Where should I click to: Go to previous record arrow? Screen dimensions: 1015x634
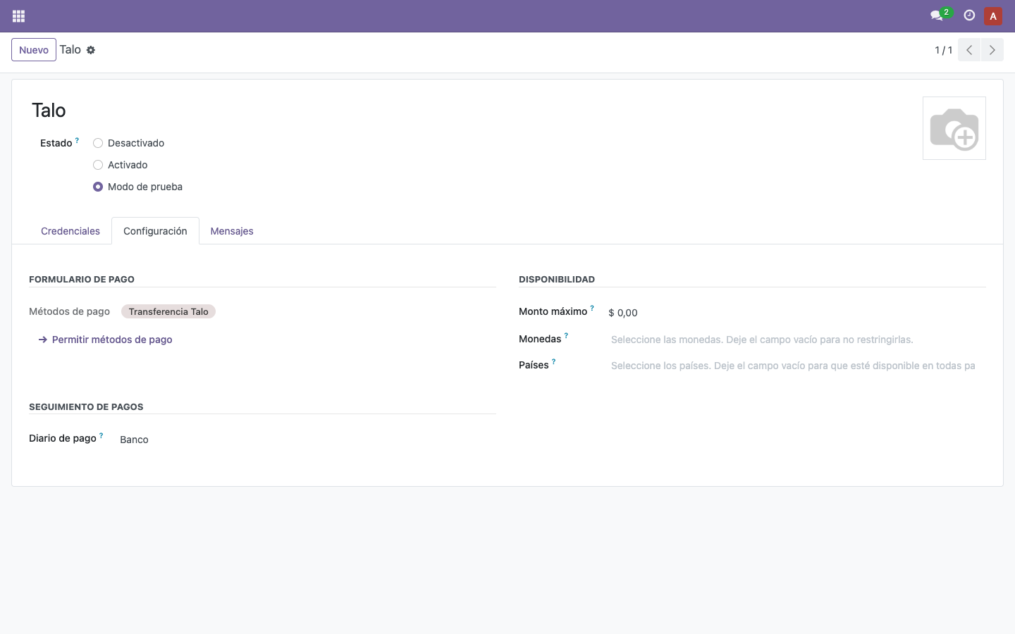(969, 50)
